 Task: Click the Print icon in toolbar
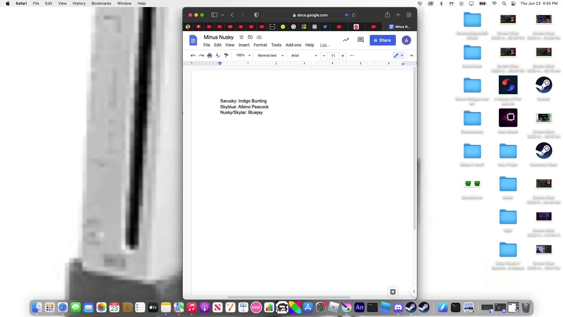point(209,55)
